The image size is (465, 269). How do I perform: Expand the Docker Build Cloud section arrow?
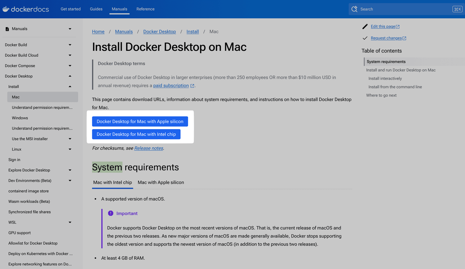click(x=70, y=55)
